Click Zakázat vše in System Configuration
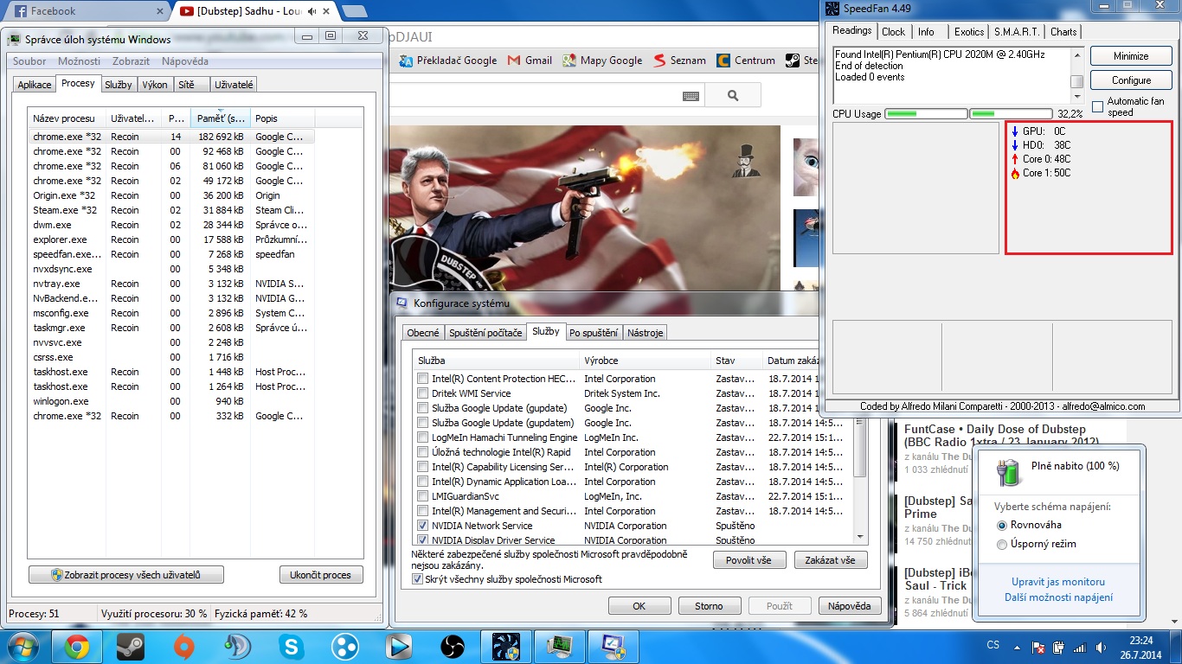The width and height of the screenshot is (1182, 664). [x=831, y=560]
